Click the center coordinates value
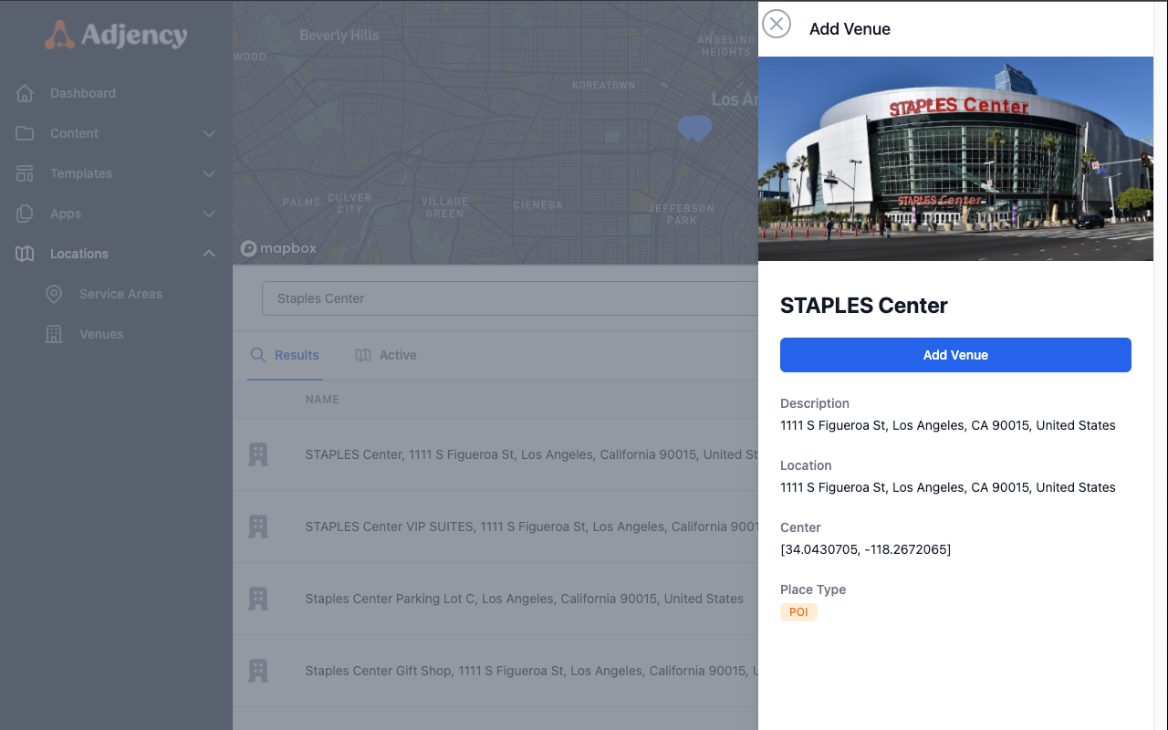Viewport: 1168px width, 730px height. tap(865, 549)
